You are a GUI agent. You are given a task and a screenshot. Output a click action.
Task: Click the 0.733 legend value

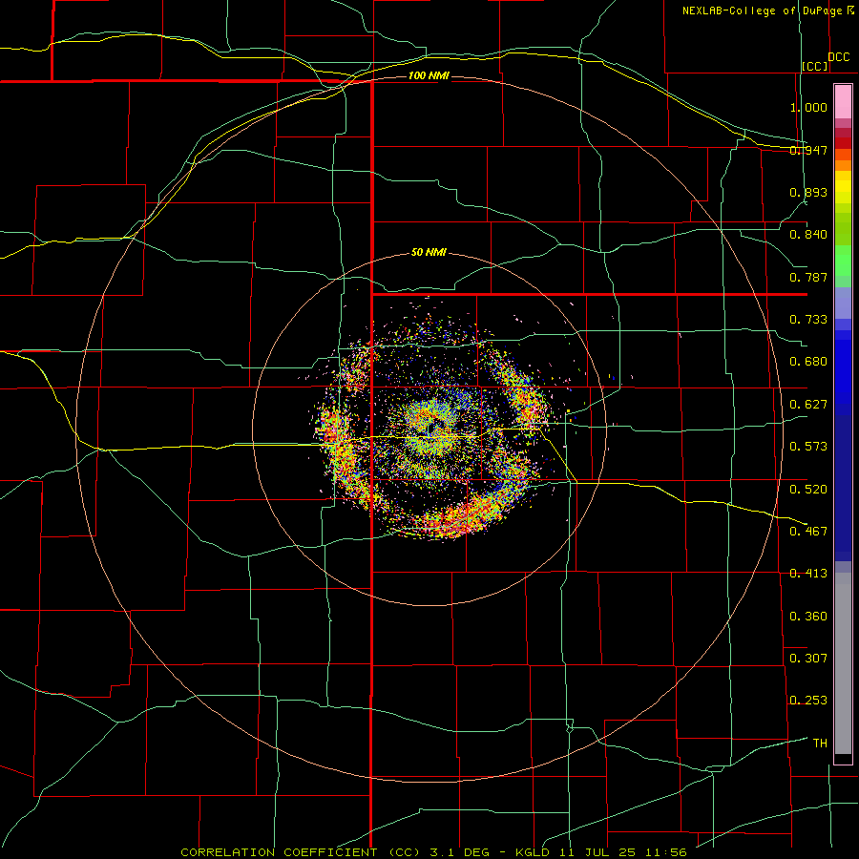[x=808, y=320]
